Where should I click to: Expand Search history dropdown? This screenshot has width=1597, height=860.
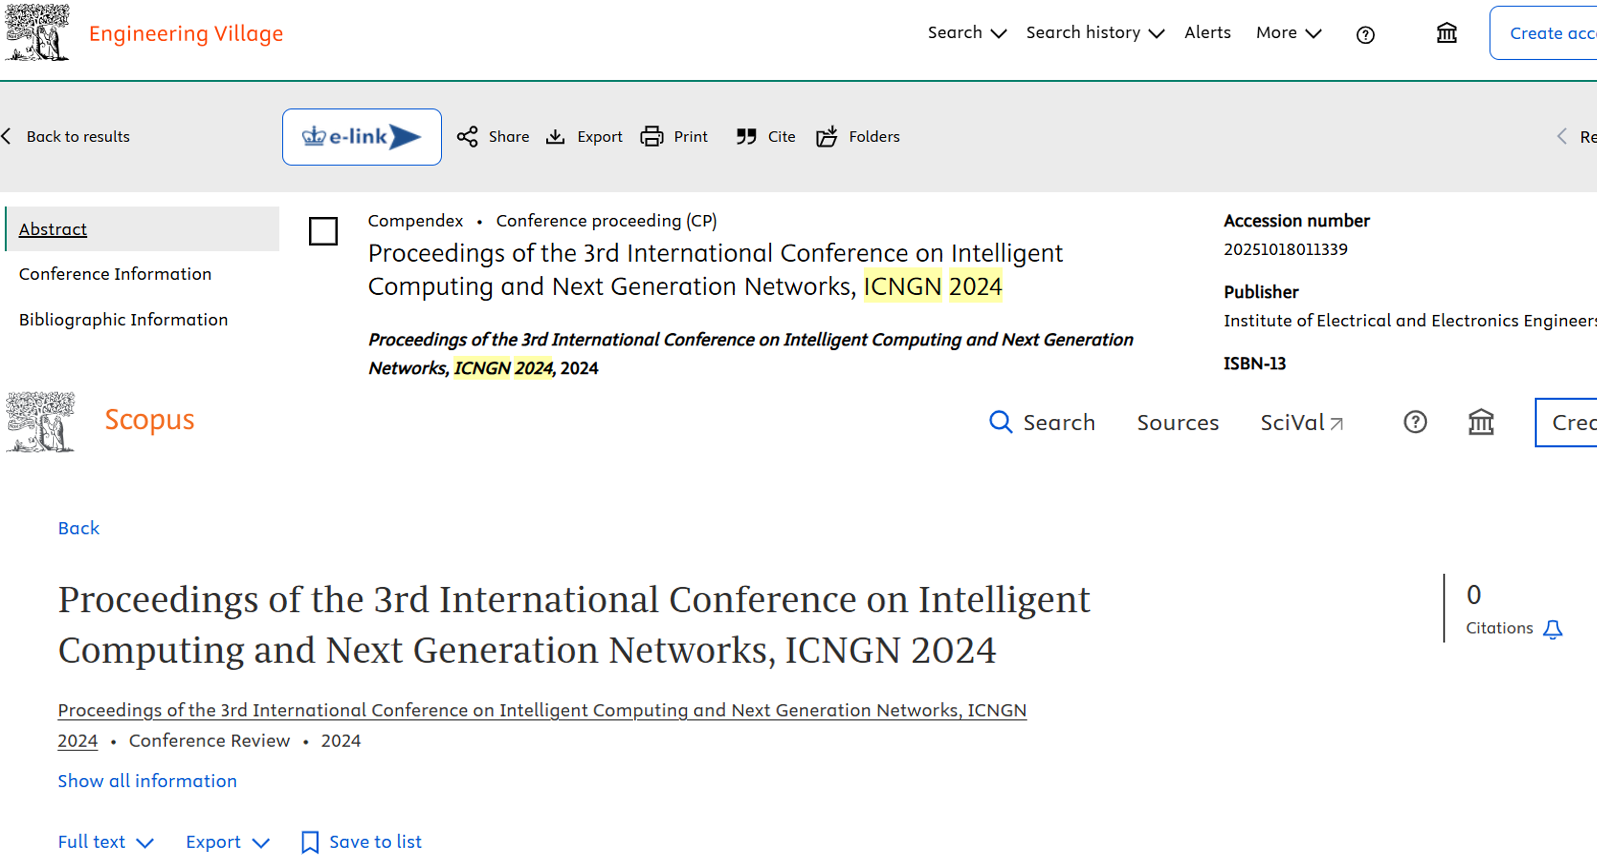(x=1094, y=33)
